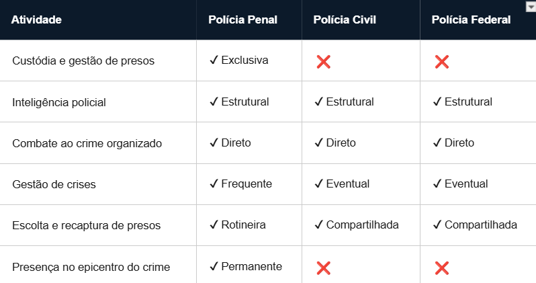Click the checkmark next to Permanente
The image size is (536, 283).
point(214,266)
